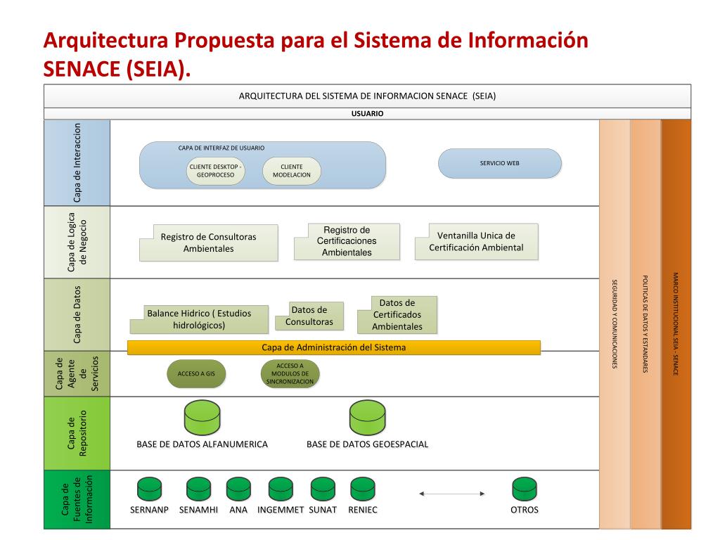Image resolution: width=720 pixels, height=540 pixels.
Task: Select the OTROS database cylinder icon
Action: 525,489
